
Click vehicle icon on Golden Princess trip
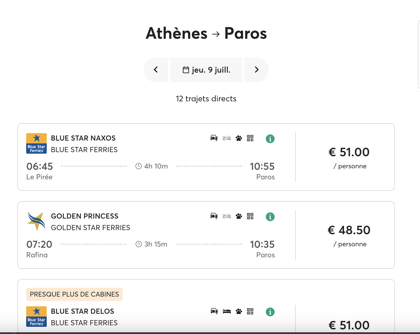214,216
